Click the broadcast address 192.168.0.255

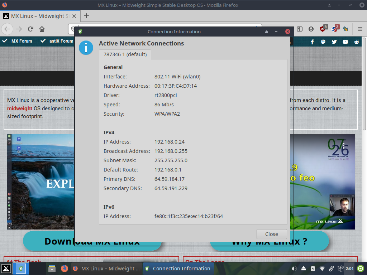(x=171, y=151)
